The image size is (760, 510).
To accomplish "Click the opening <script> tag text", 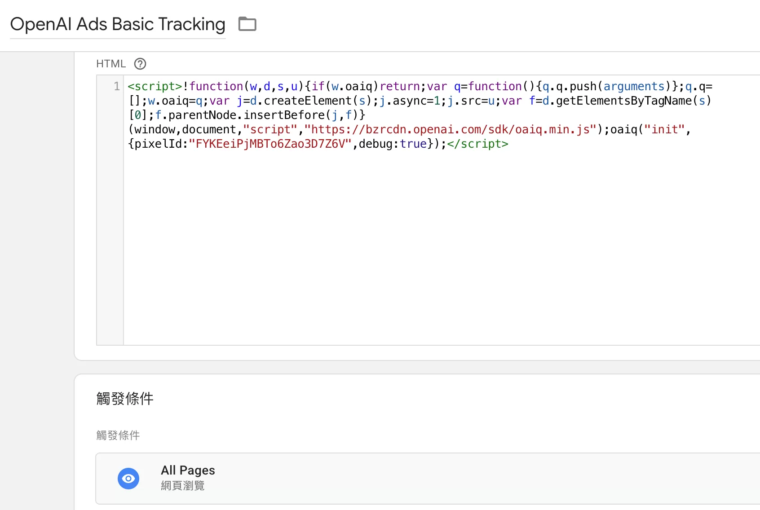I will coord(155,86).
